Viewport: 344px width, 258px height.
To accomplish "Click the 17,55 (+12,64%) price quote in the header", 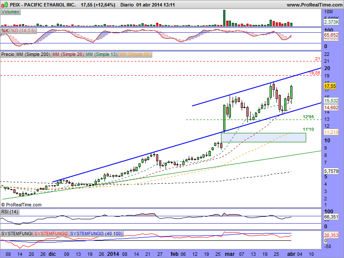I will click(98, 5).
